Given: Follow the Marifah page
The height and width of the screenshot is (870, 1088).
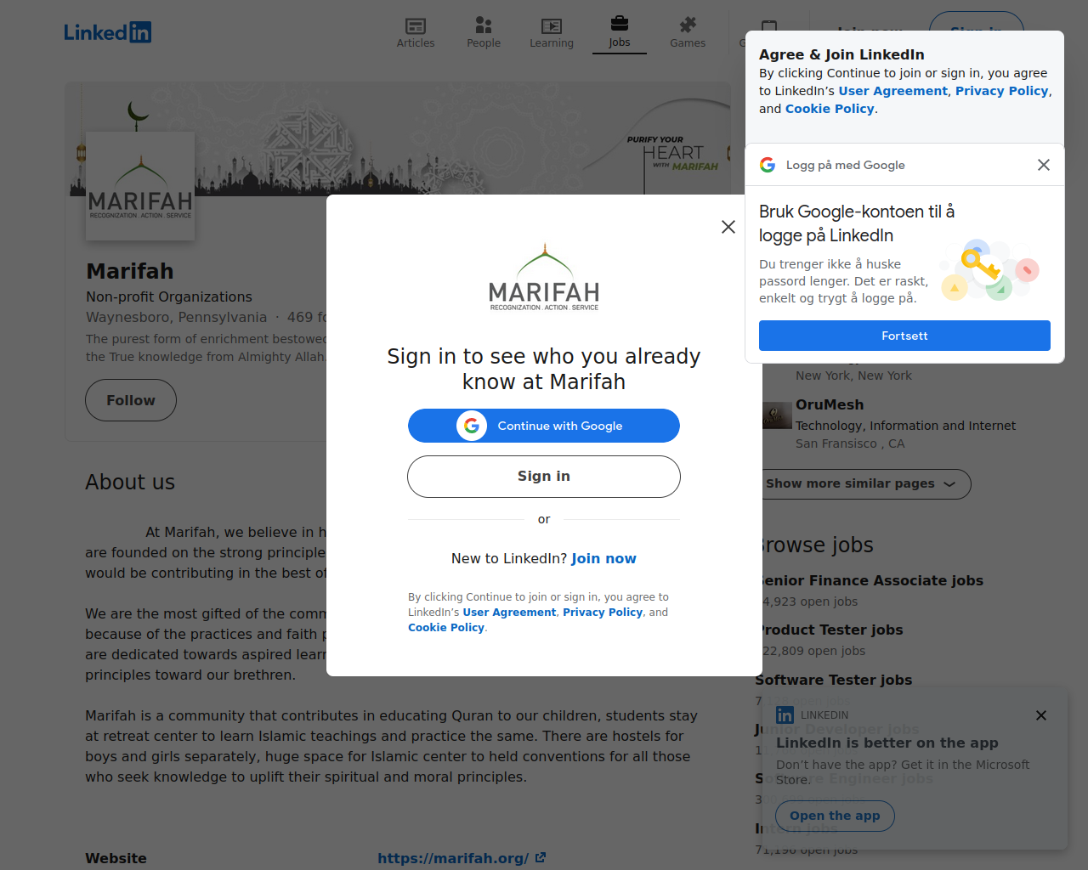Looking at the screenshot, I should [x=131, y=400].
